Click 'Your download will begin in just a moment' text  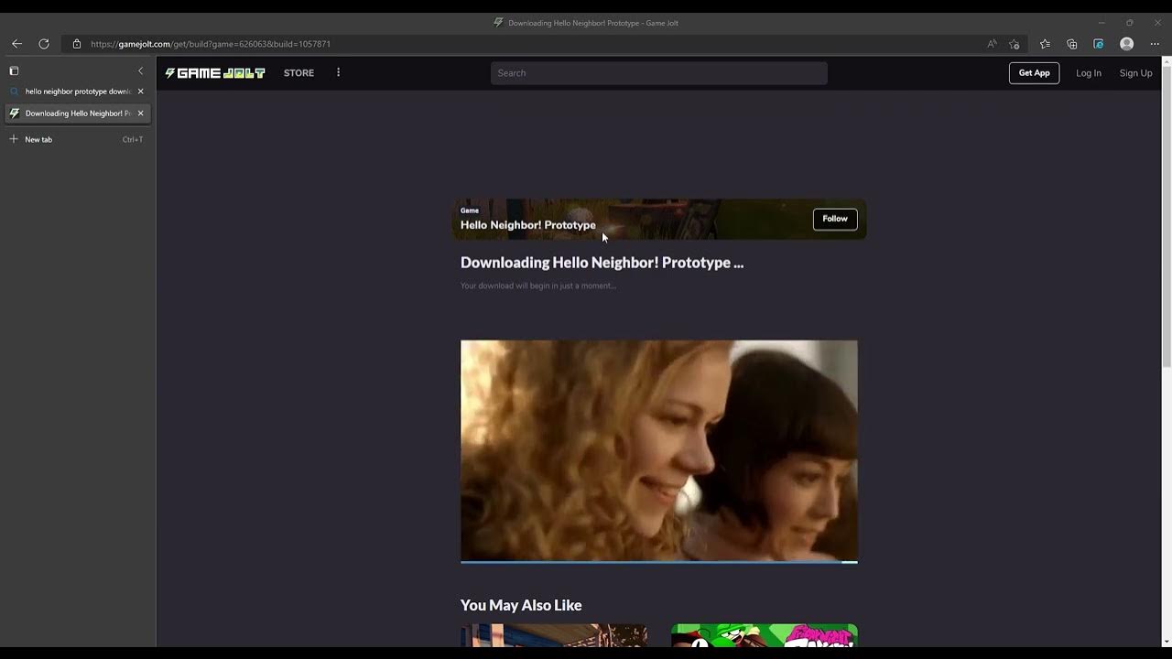537,286
